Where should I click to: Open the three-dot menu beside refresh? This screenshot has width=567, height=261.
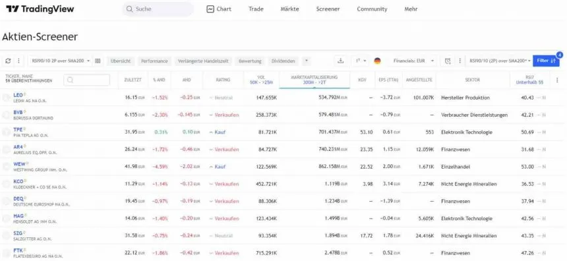point(19,61)
